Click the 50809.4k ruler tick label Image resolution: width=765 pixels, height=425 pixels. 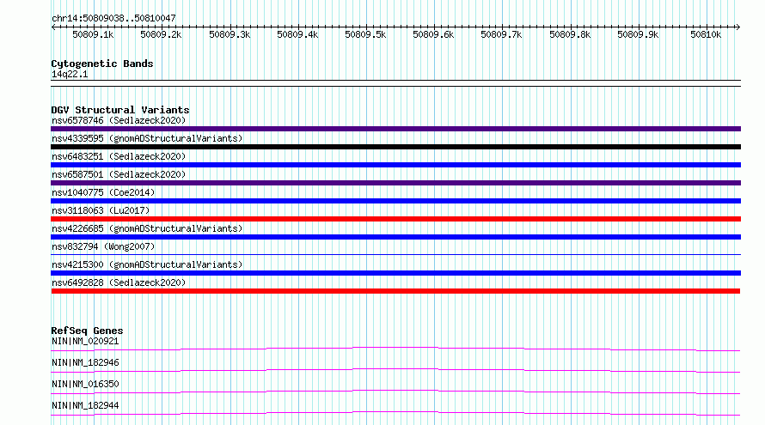coord(297,34)
